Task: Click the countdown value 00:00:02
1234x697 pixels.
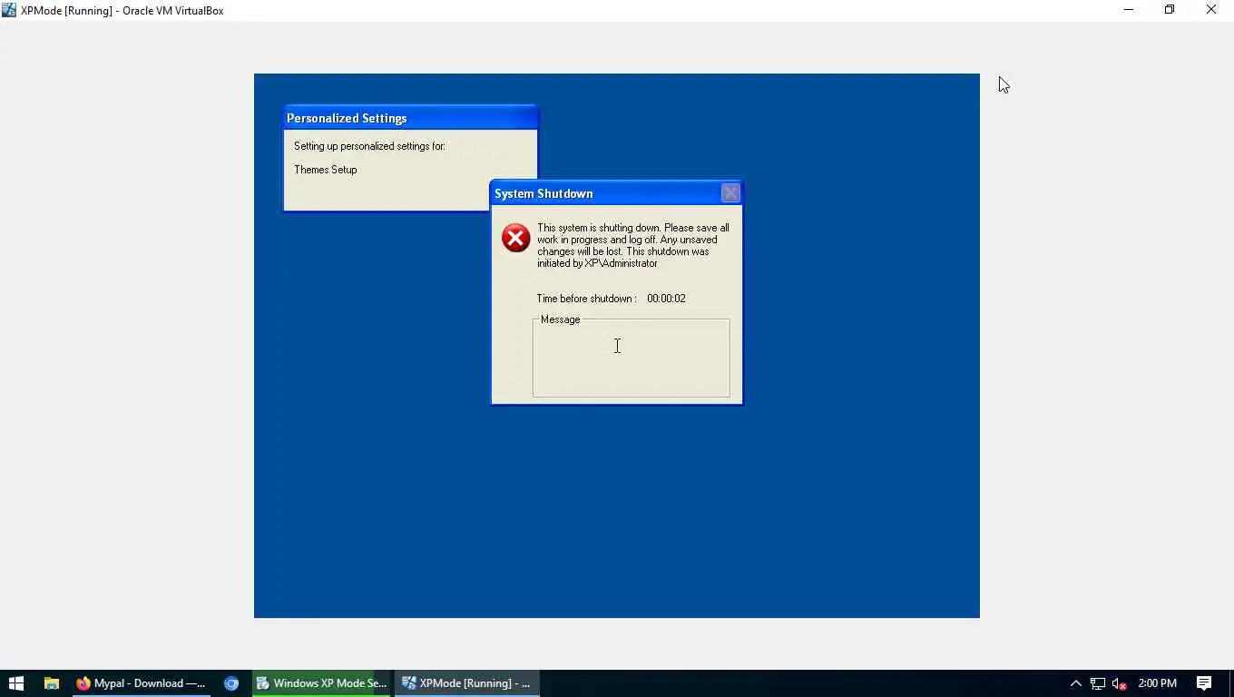Action: (x=666, y=299)
